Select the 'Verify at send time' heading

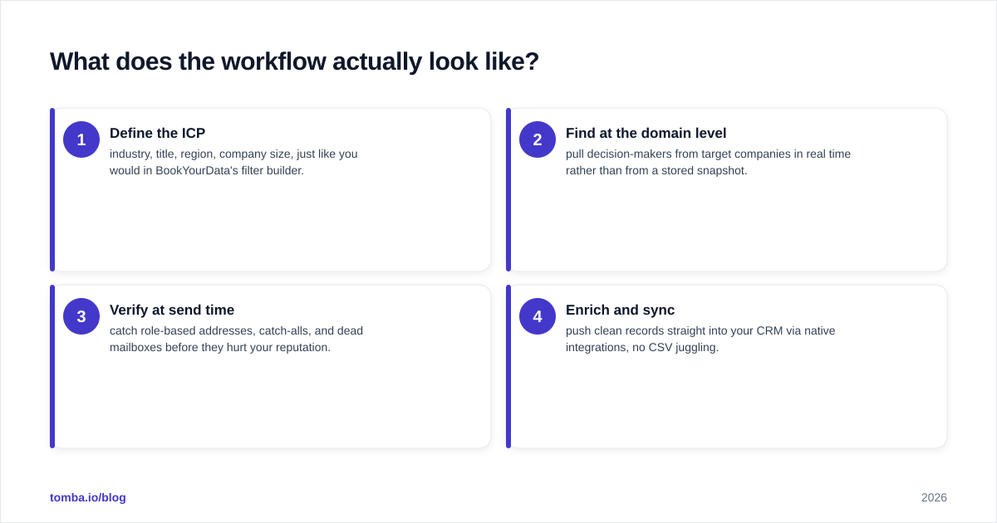[x=172, y=310]
